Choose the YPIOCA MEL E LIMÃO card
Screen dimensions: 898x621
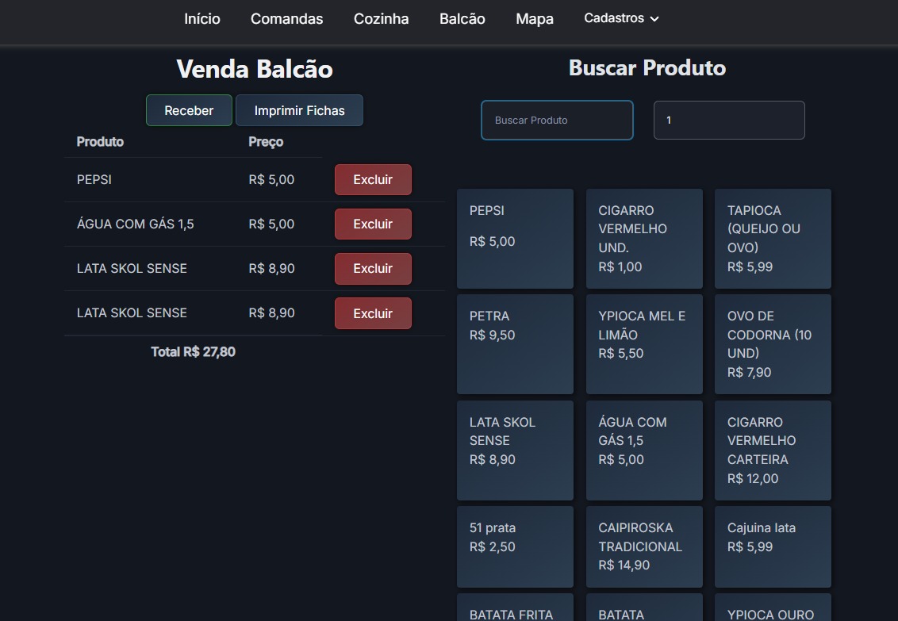coord(644,344)
